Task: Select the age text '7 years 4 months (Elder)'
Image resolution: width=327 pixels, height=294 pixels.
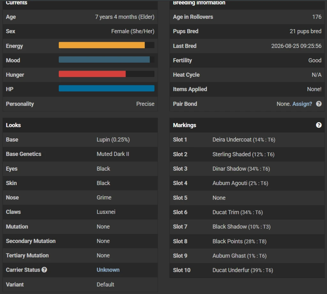Action: [x=125, y=17]
